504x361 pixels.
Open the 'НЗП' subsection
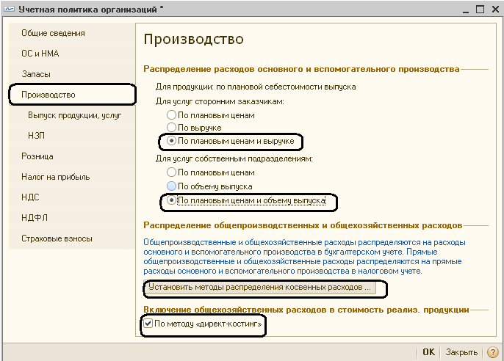click(x=72, y=136)
